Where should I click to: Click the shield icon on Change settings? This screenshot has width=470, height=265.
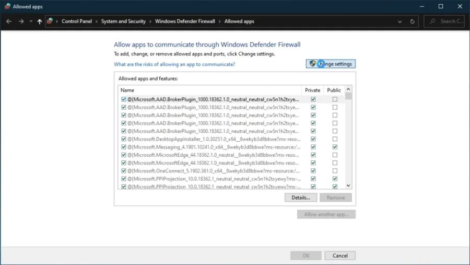[313, 64]
